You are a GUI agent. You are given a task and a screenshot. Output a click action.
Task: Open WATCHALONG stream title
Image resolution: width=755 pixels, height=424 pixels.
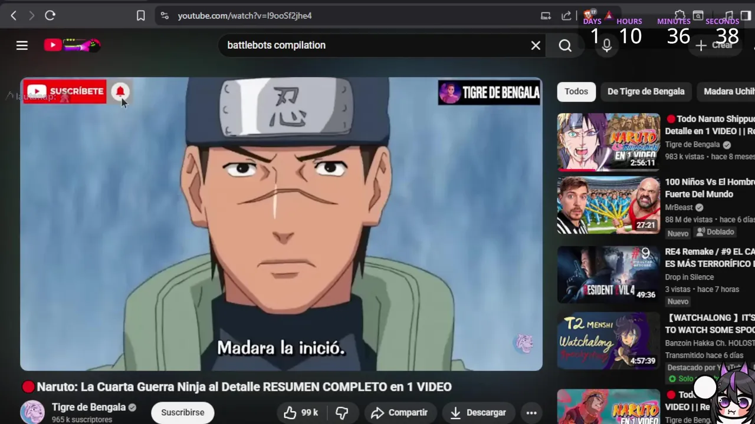pos(710,323)
